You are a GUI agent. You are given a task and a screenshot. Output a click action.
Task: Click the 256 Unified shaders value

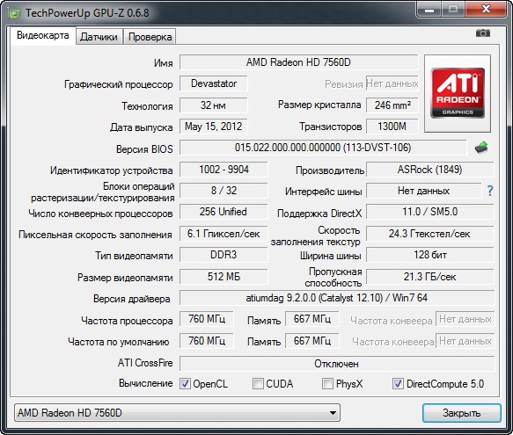(x=224, y=212)
